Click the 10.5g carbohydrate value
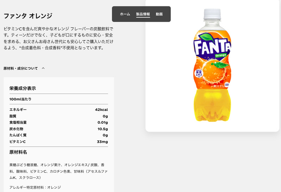 pos(103,129)
